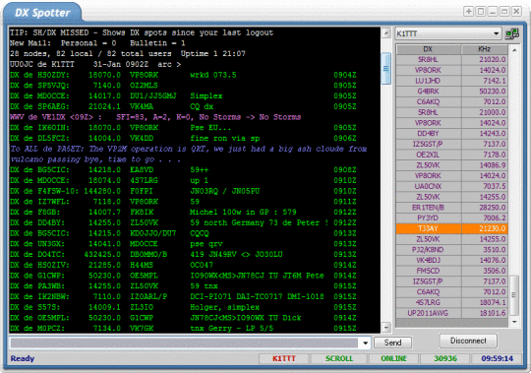The image size is (531, 373).
Task: Click the S57S ZL3IO spot line
Action: (x=183, y=307)
